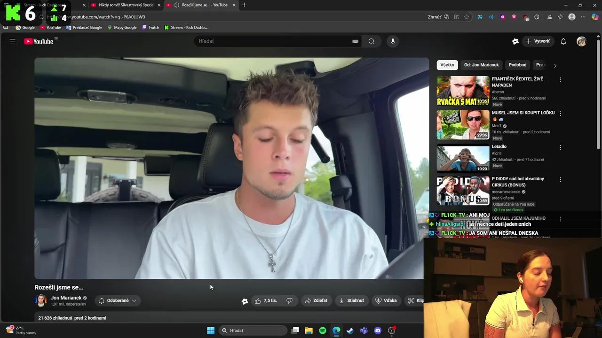Select the Od: Jon Marianek chip
The height and width of the screenshot is (338, 602).
click(x=481, y=65)
